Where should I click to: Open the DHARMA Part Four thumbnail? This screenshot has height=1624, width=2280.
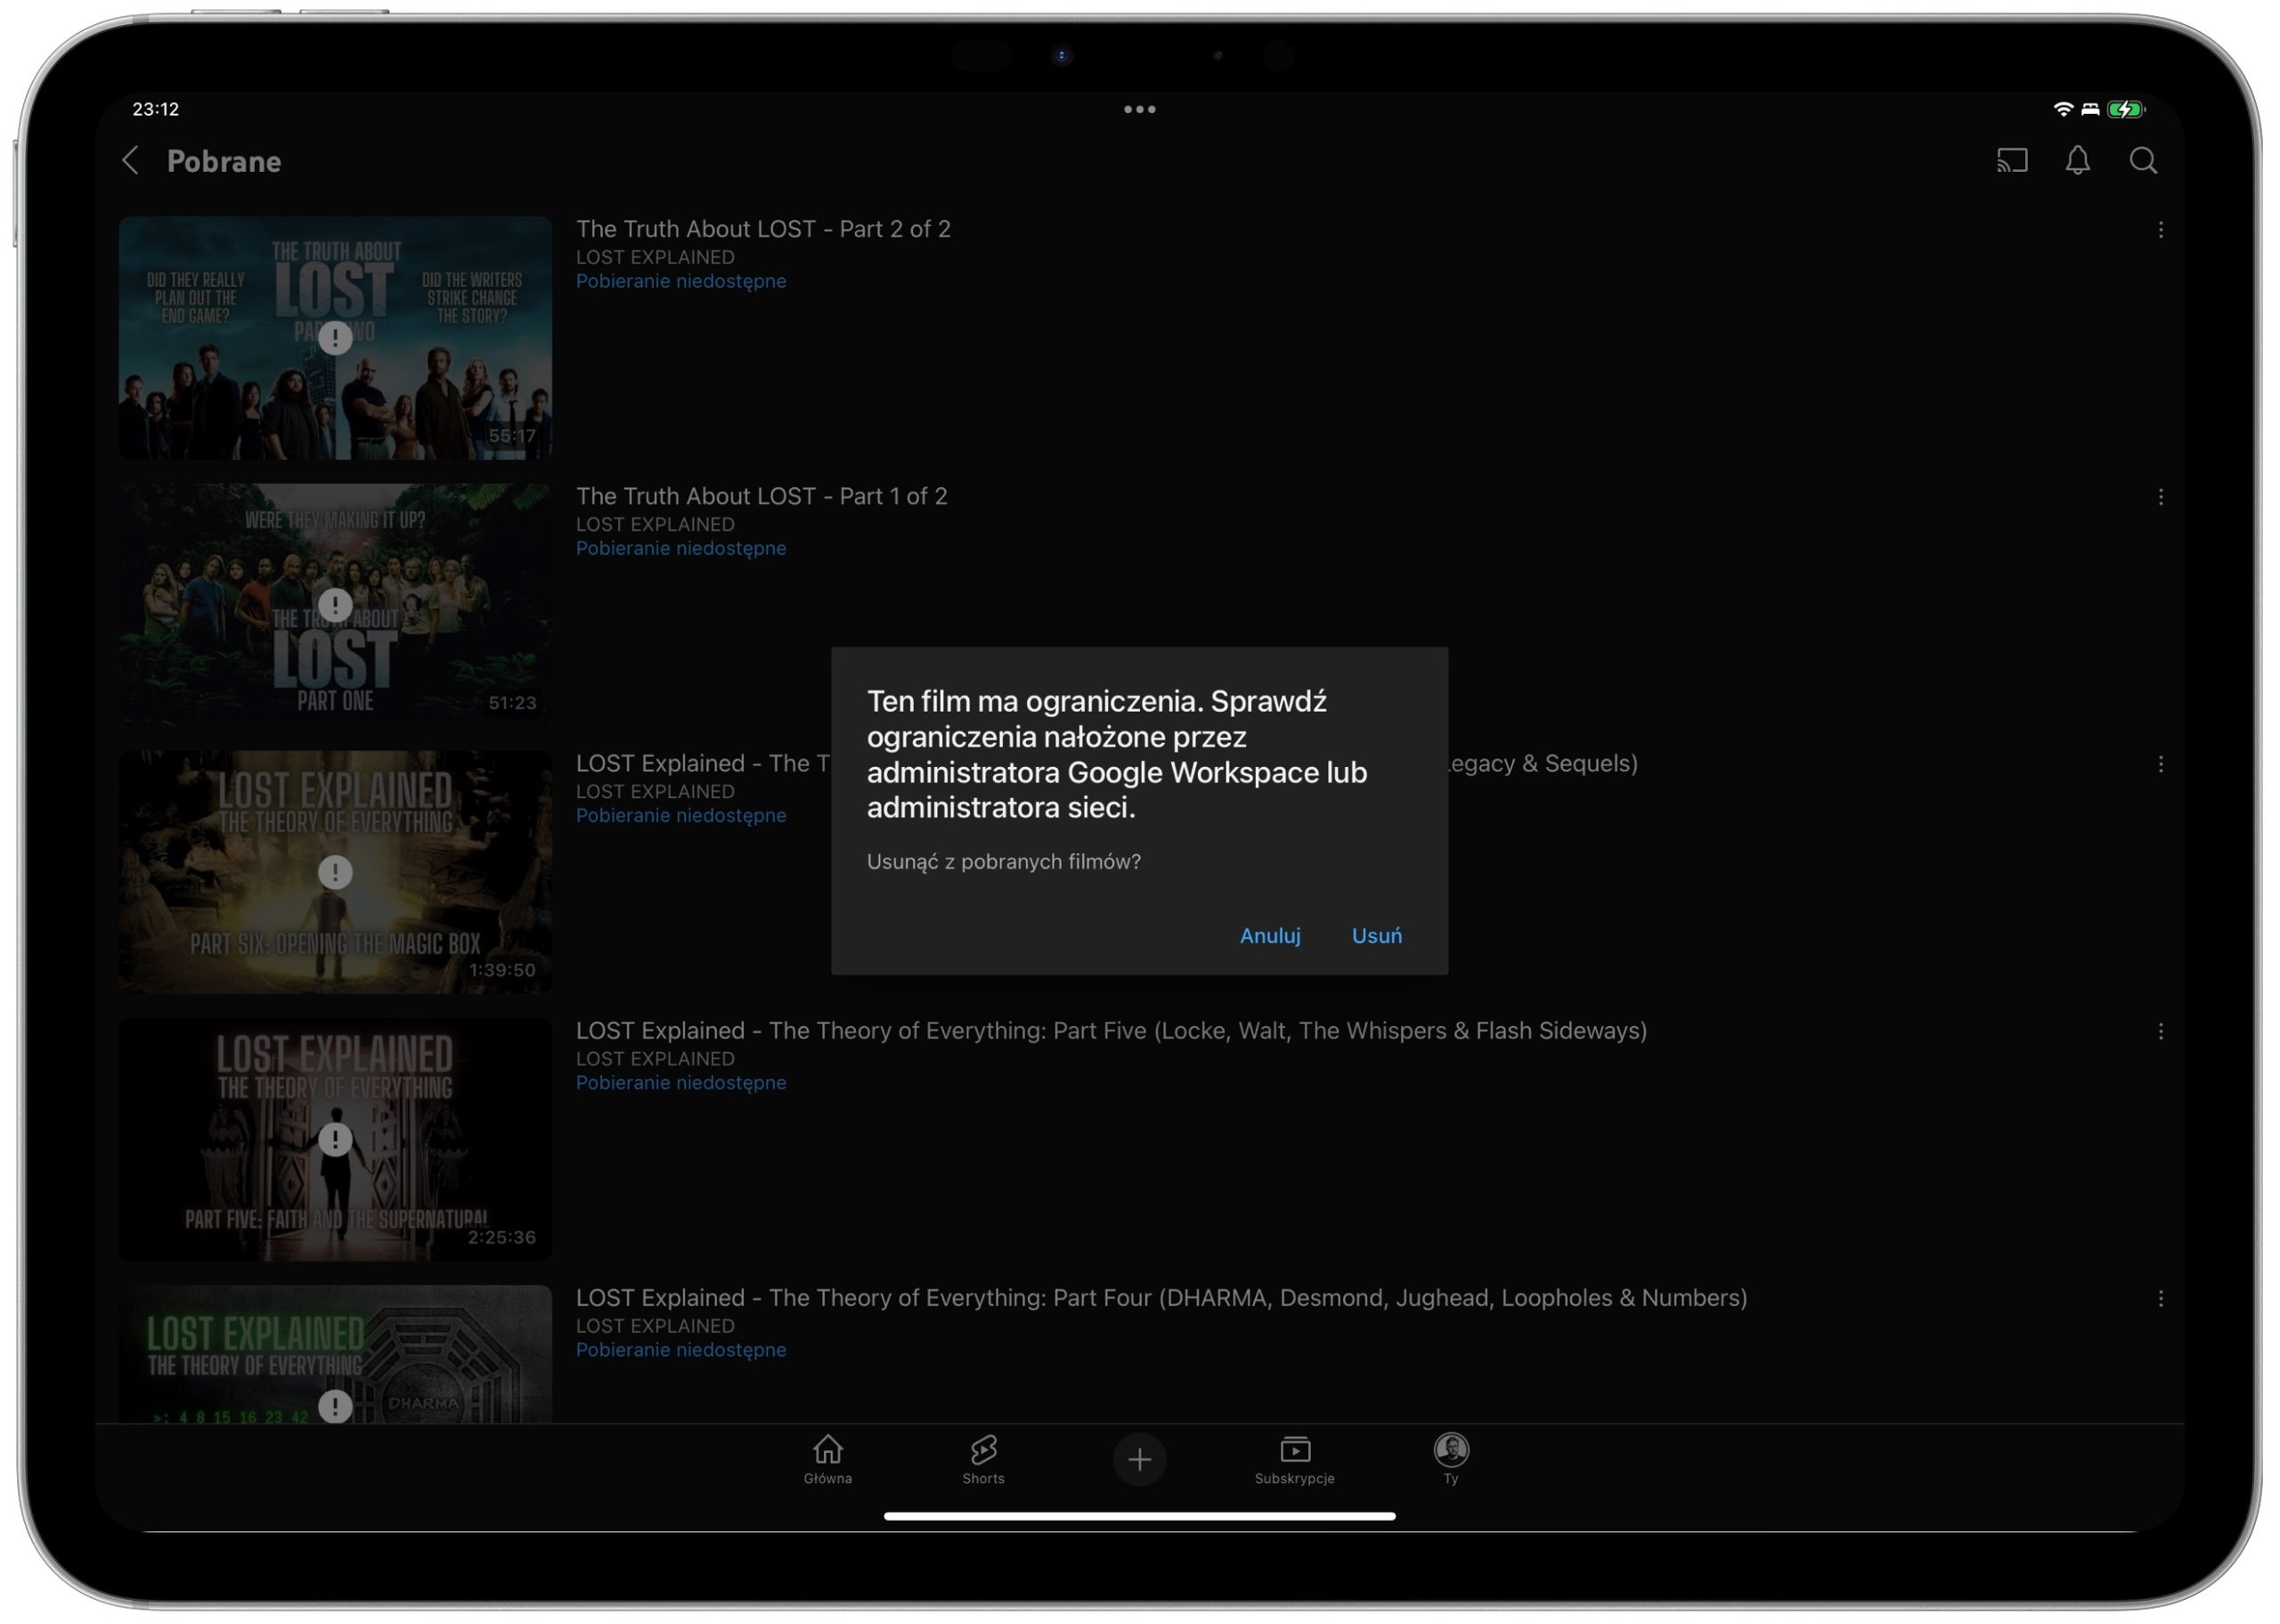[x=335, y=1354]
